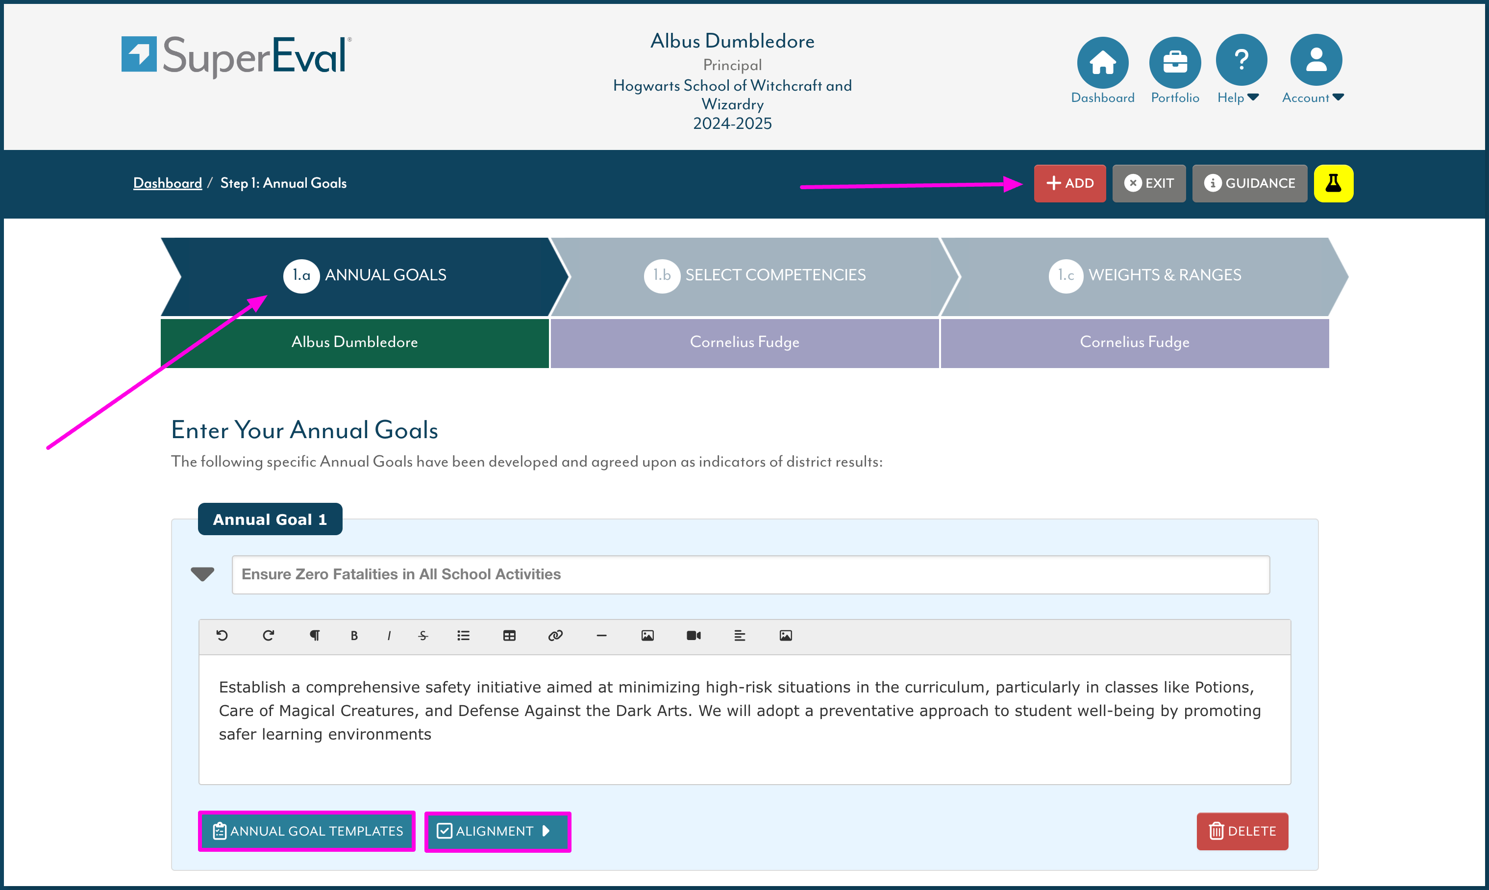
Task: Click the 1.a step circle
Action: click(x=301, y=276)
